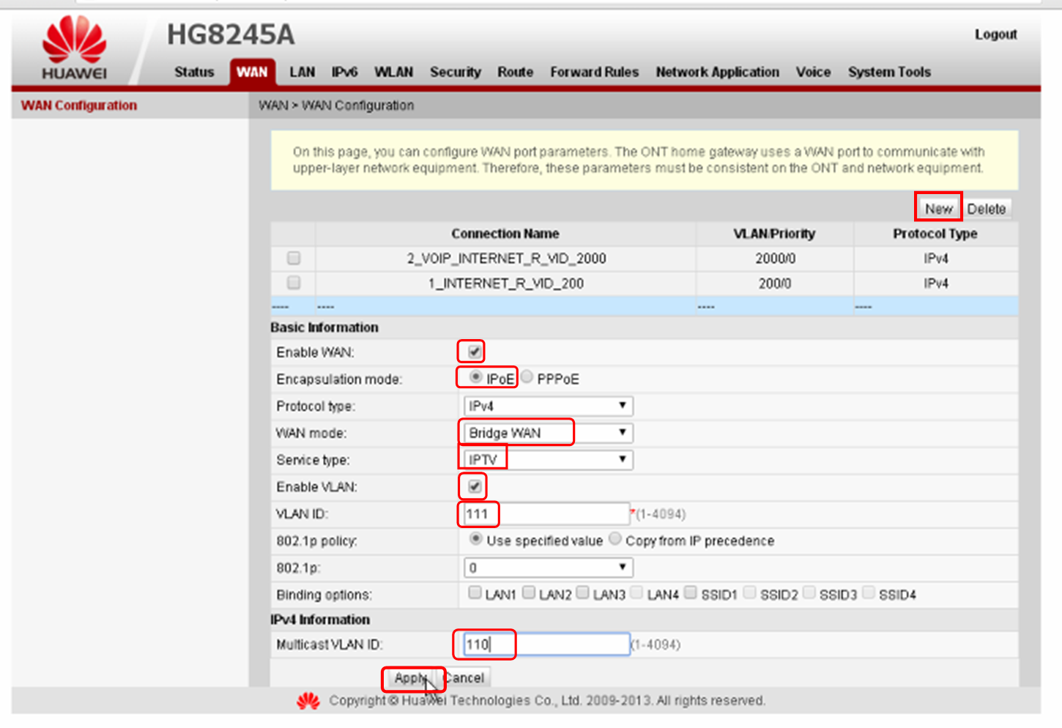1062x728 pixels.
Task: Check the SSID1 binding option
Action: [x=691, y=593]
